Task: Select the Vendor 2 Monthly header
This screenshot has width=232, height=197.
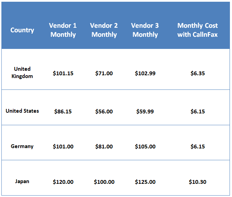Action: pos(104,30)
